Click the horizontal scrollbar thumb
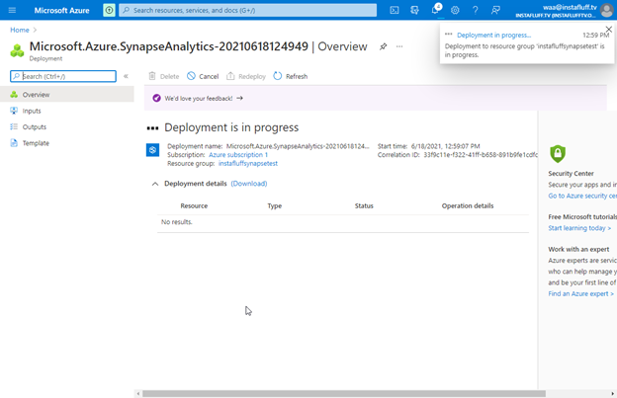Viewport: 617px width, 398px height. coord(344,393)
